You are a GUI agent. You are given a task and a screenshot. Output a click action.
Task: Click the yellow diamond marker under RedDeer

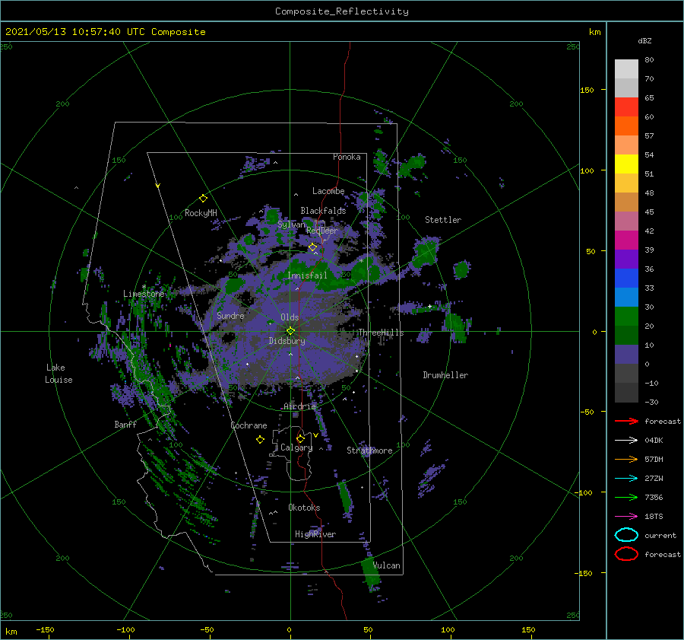312,247
